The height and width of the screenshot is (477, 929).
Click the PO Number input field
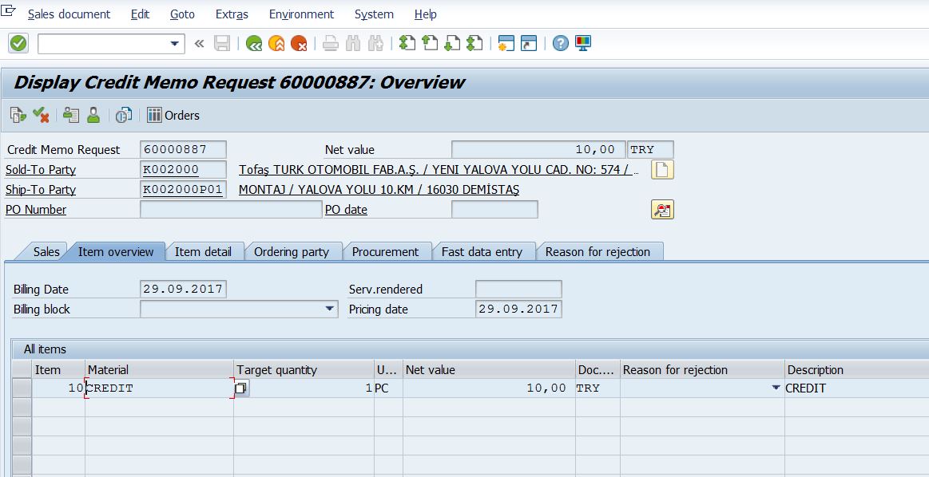coord(230,209)
